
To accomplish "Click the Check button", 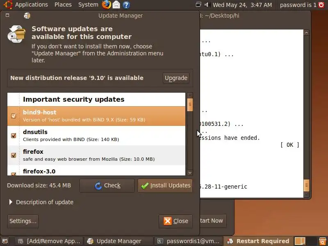I will pos(107,186).
